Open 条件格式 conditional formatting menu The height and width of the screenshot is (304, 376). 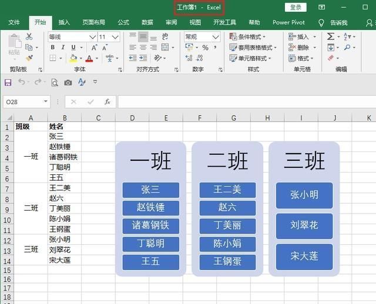(247, 37)
